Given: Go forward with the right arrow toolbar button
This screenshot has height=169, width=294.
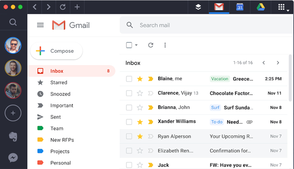Looking at the screenshot, I should 49,7.
